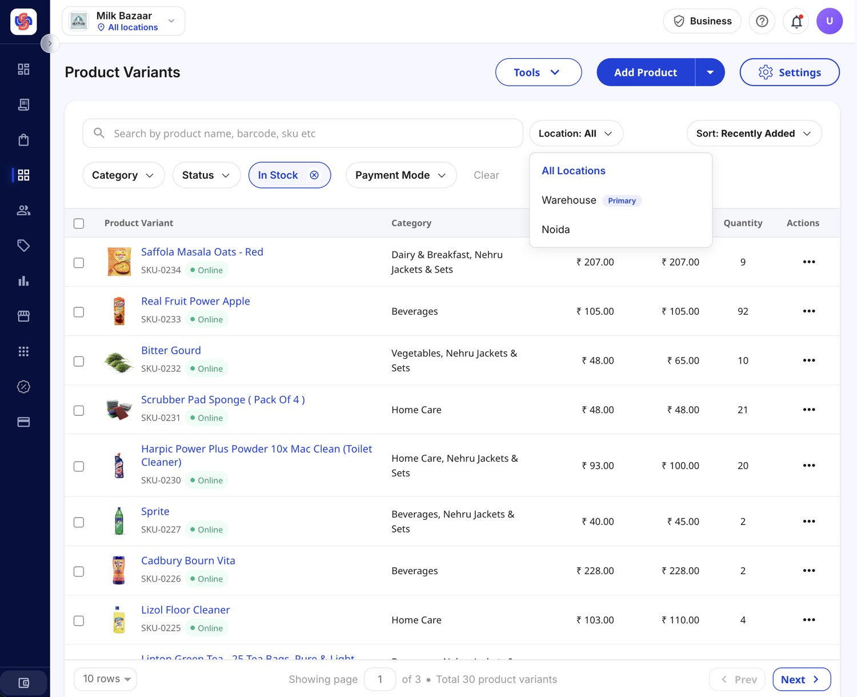Open the apps dots grid icon
The width and height of the screenshot is (857, 697).
coord(23,351)
